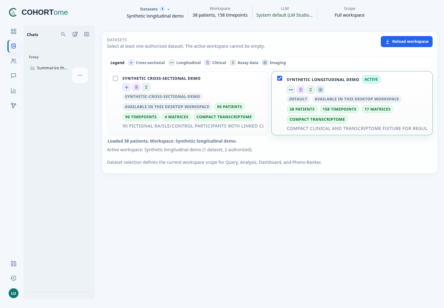
Task: Click the Clinical legend icon
Action: point(208,63)
